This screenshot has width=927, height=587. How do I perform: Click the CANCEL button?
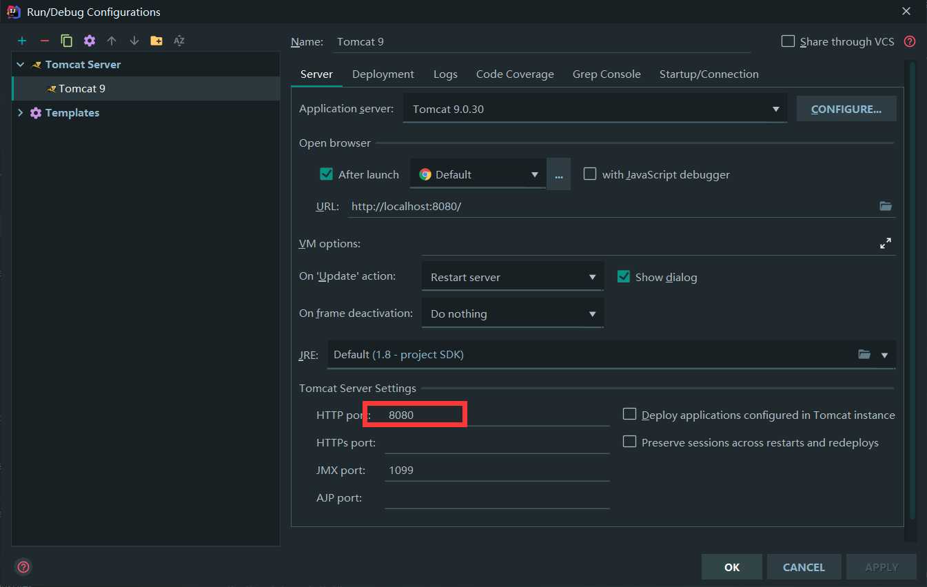pos(804,567)
